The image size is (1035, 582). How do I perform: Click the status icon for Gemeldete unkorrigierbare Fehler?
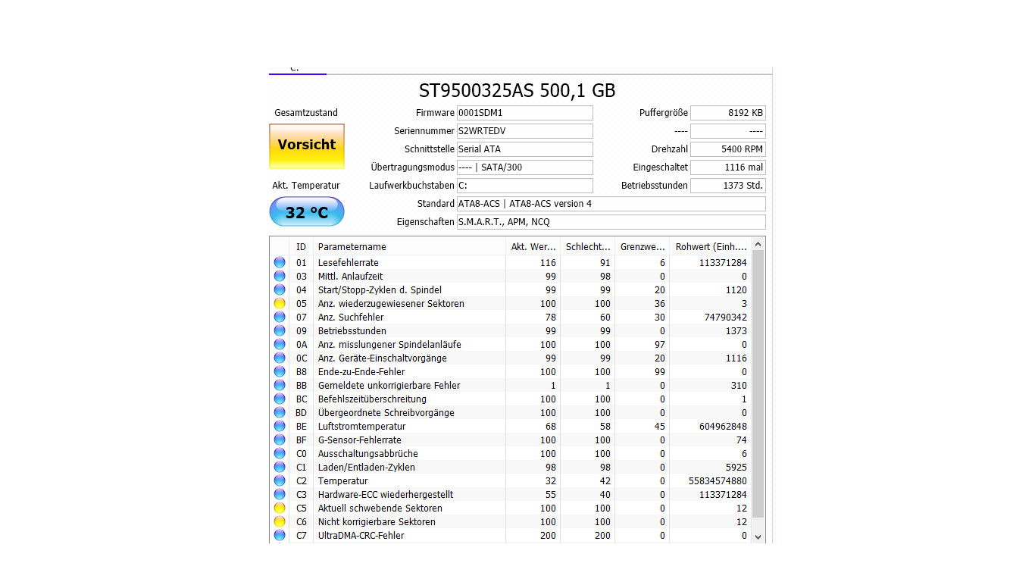click(280, 386)
